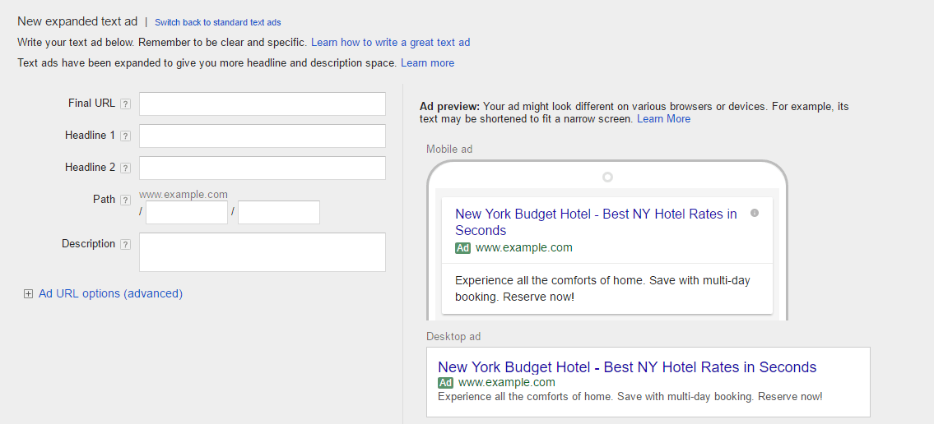Viewport: 934px width, 424px height.
Task: Click the green Ad badge in mobile preview
Action: (462, 248)
